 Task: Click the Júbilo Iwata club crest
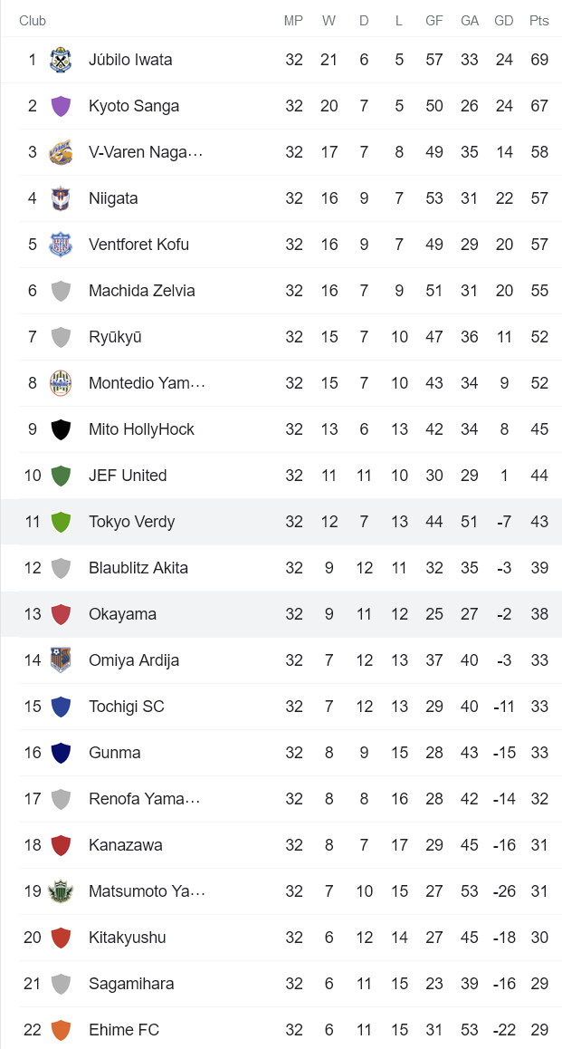pyautogui.click(x=60, y=60)
